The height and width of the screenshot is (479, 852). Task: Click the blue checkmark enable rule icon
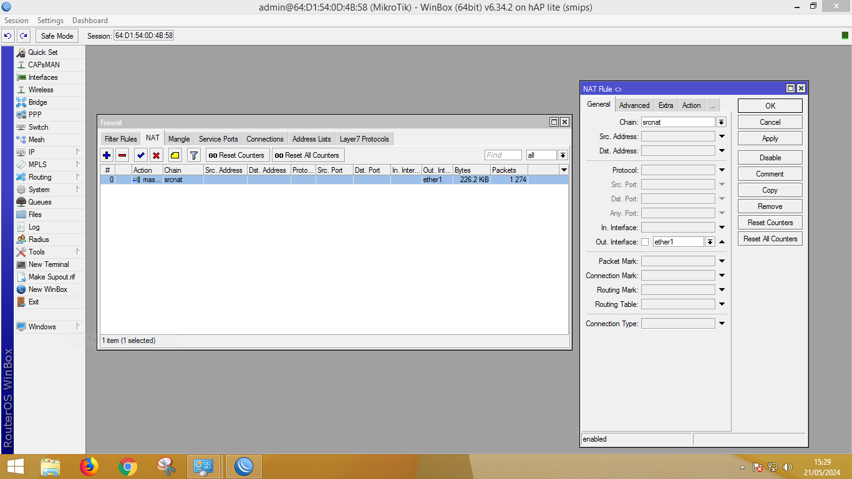click(141, 155)
